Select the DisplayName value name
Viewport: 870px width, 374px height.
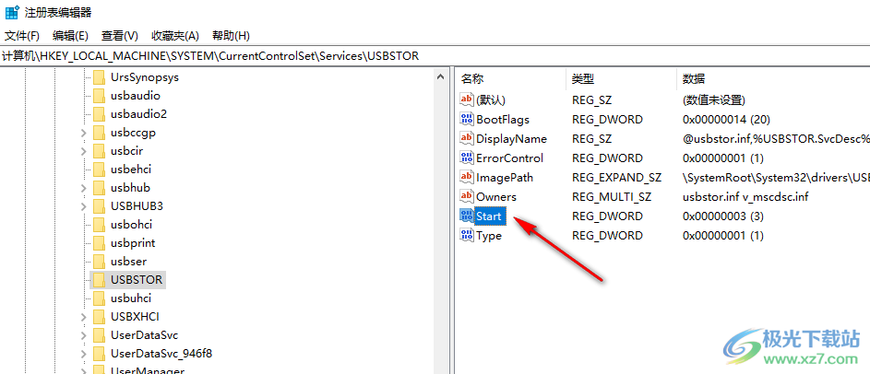[x=511, y=138]
